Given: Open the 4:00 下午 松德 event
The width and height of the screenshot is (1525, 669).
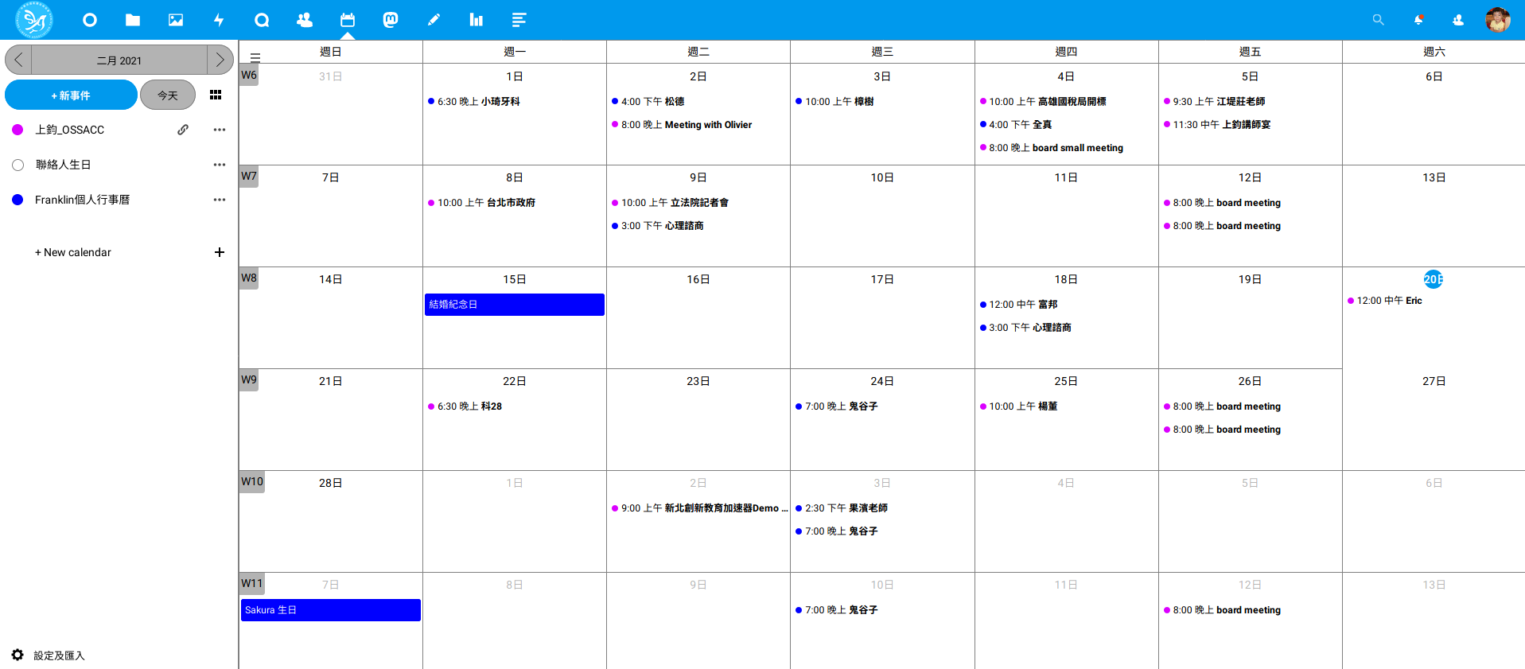Looking at the screenshot, I should [648, 102].
